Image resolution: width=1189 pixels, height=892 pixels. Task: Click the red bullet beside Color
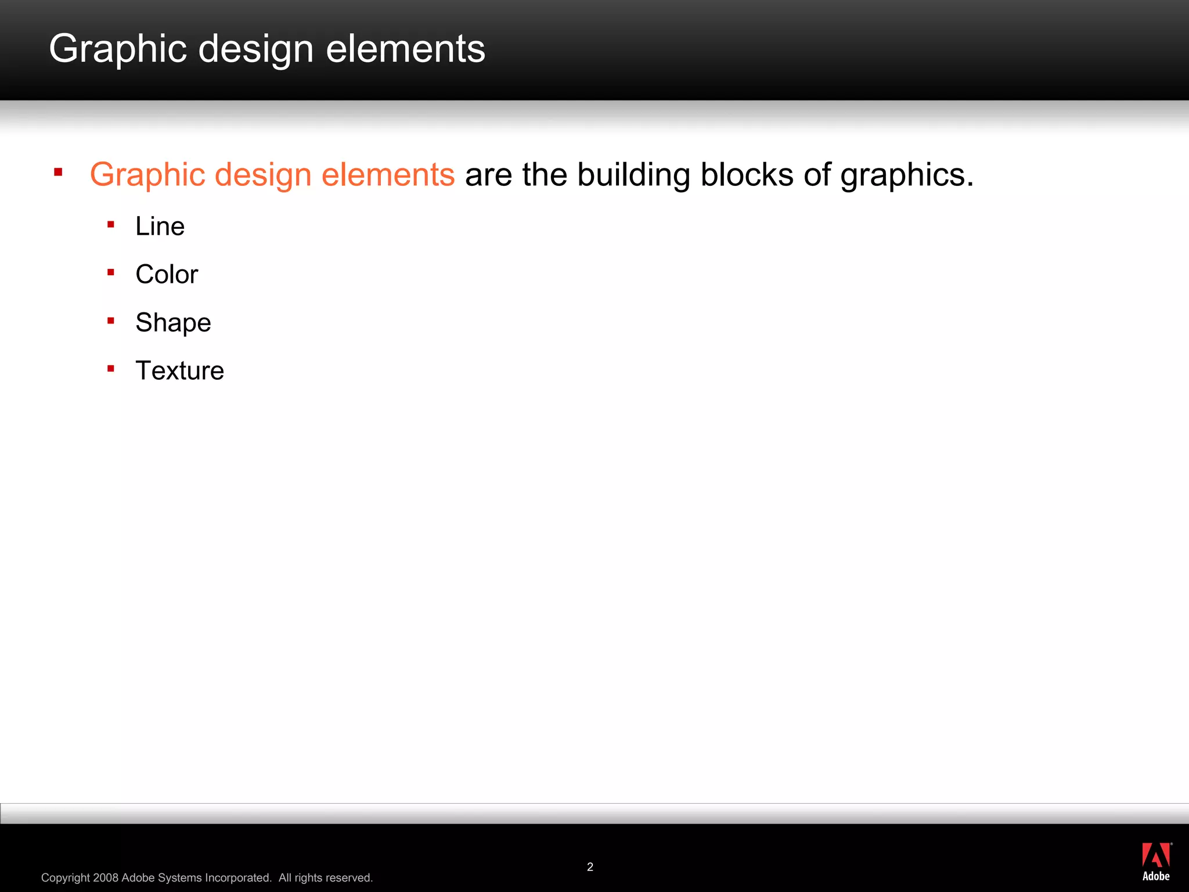(111, 272)
